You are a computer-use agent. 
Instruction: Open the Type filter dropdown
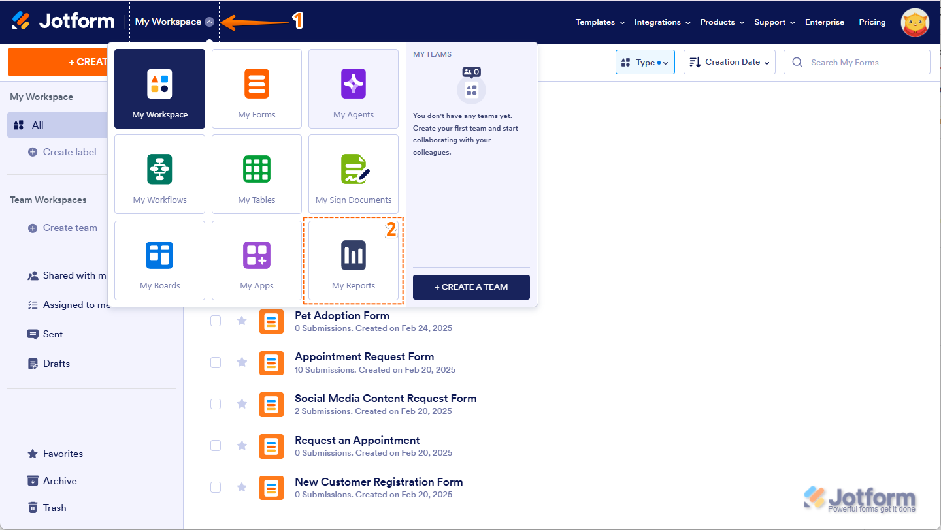645,62
